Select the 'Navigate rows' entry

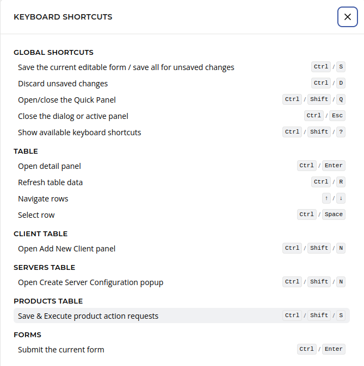coord(182,199)
